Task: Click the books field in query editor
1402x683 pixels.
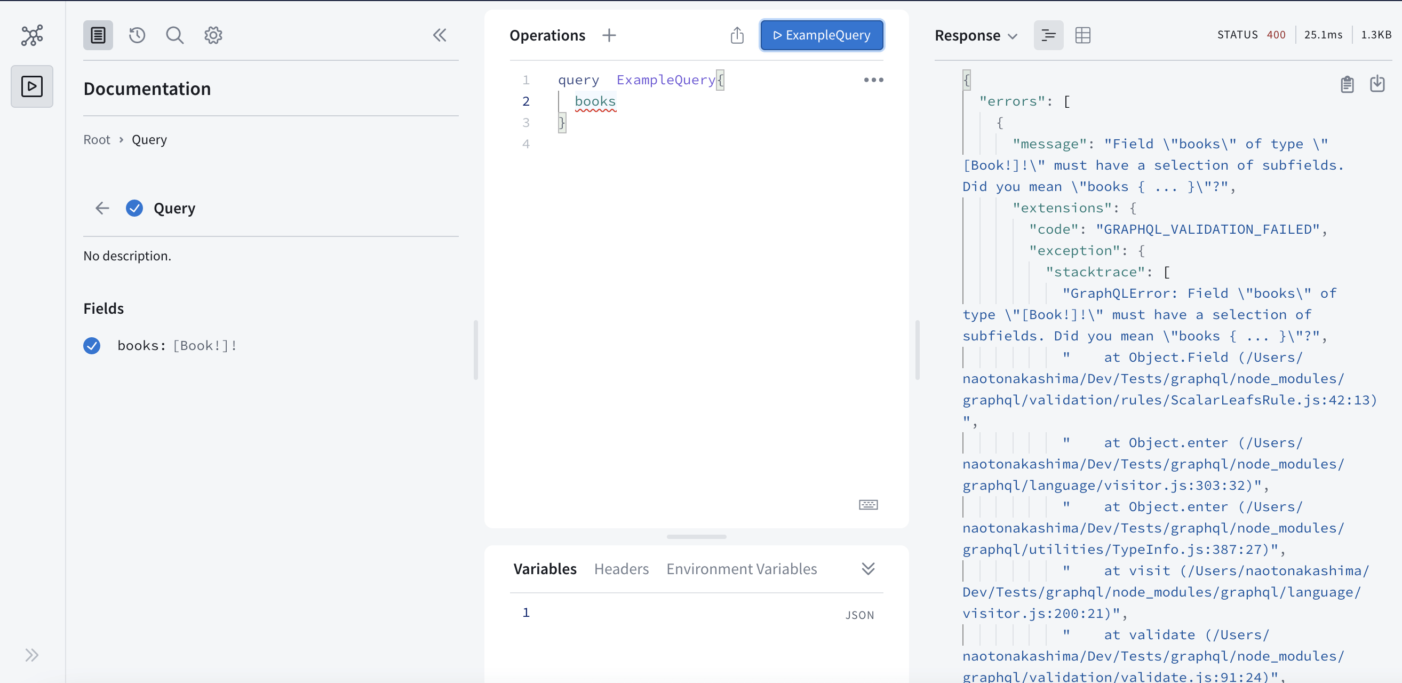Action: 595,101
